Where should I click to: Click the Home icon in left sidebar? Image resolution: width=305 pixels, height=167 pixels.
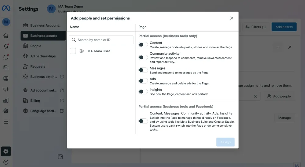(6, 36)
